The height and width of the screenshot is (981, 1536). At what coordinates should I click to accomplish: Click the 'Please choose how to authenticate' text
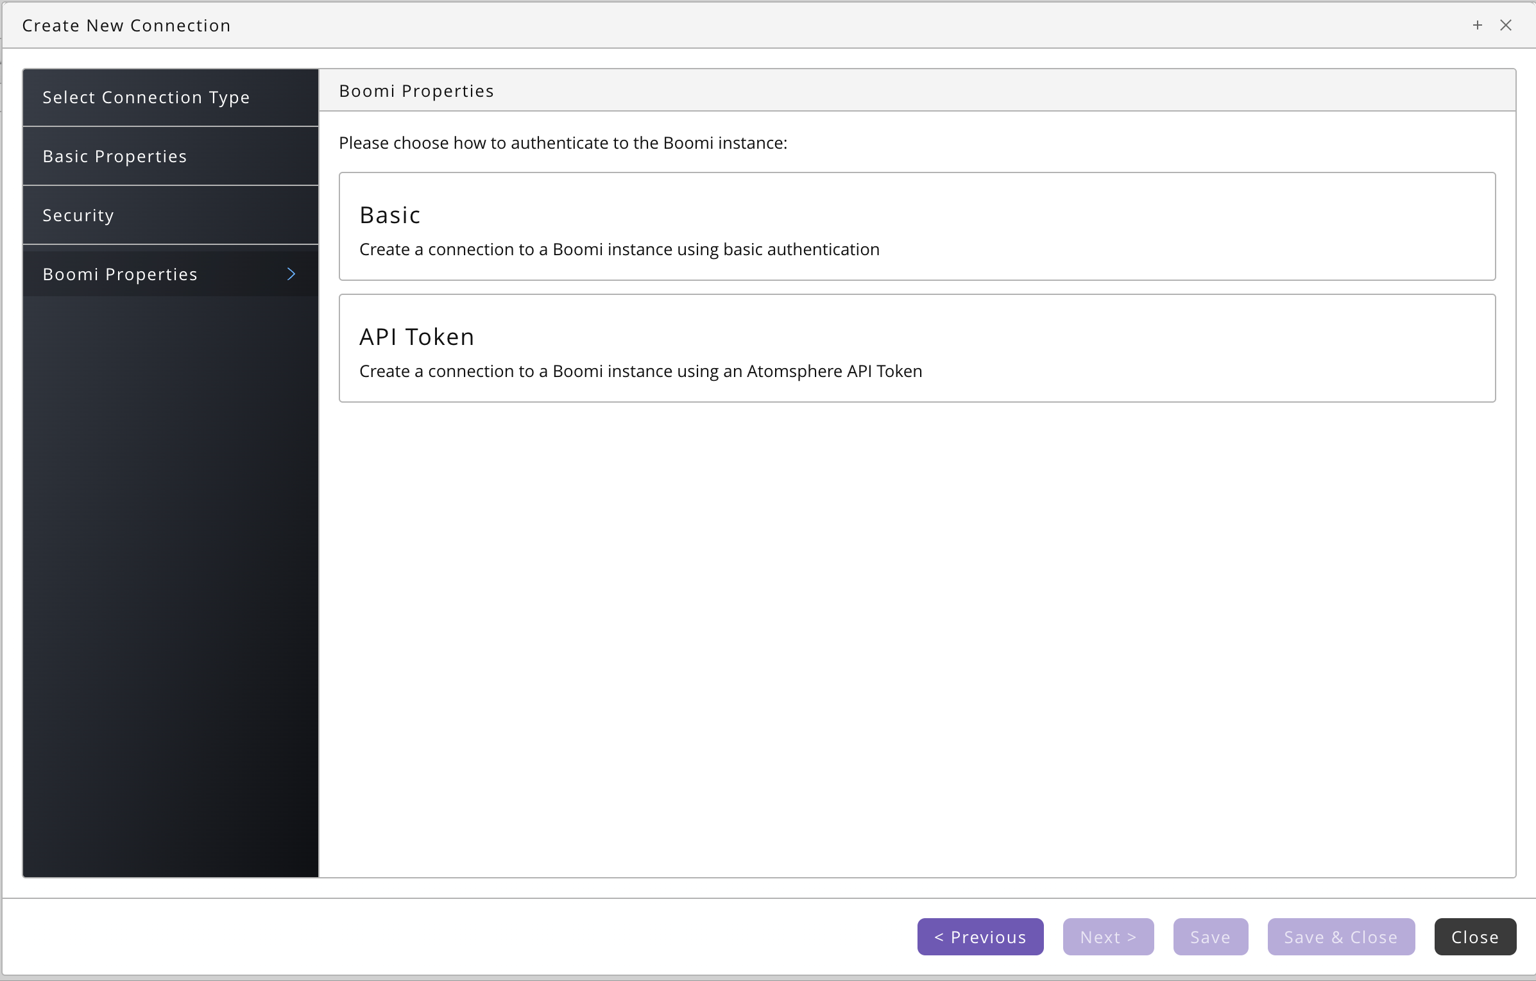pyautogui.click(x=563, y=143)
